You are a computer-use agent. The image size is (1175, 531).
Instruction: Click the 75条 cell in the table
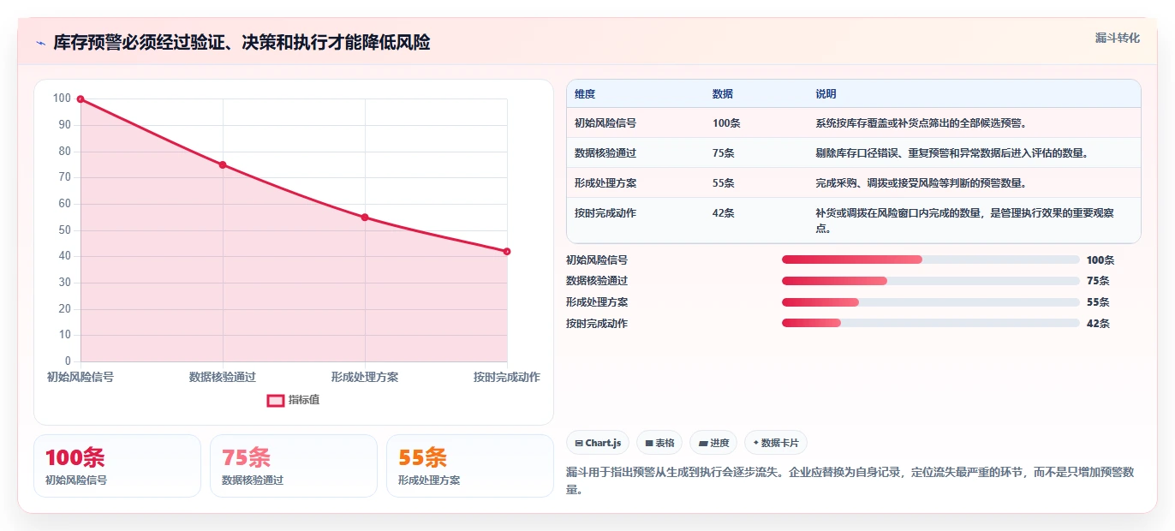tap(724, 153)
